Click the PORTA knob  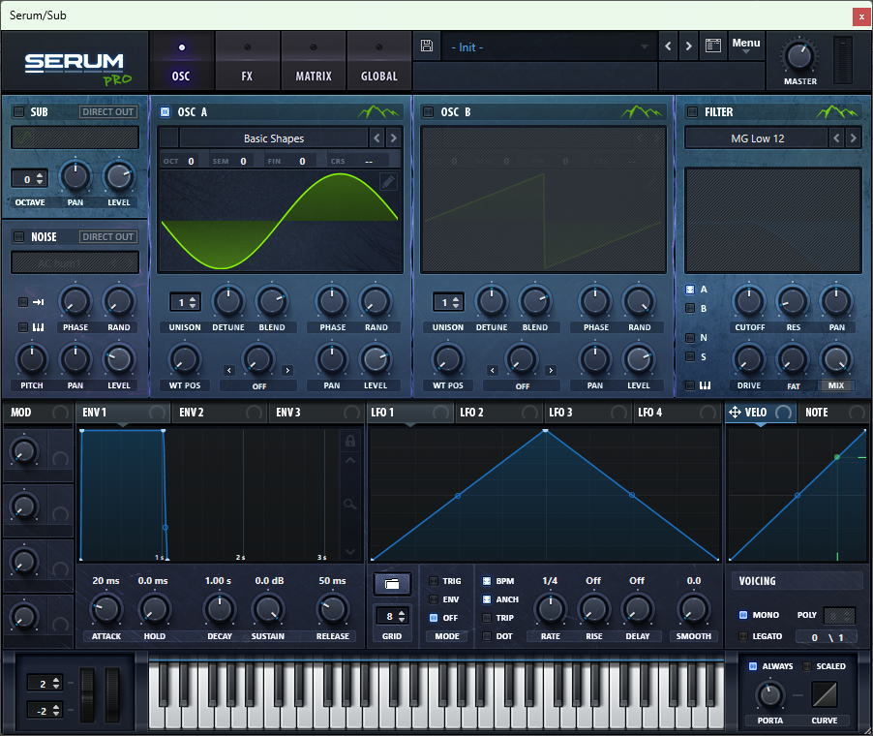coord(770,694)
